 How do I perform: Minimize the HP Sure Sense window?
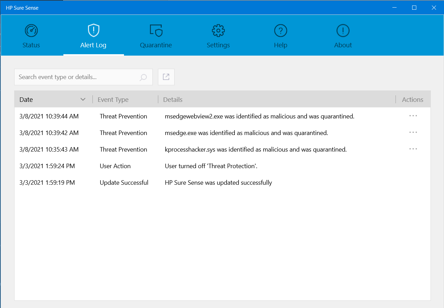coord(394,8)
